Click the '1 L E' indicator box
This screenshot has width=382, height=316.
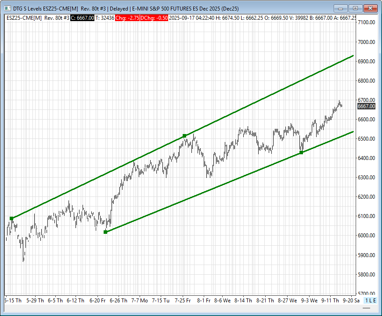coord(370,300)
